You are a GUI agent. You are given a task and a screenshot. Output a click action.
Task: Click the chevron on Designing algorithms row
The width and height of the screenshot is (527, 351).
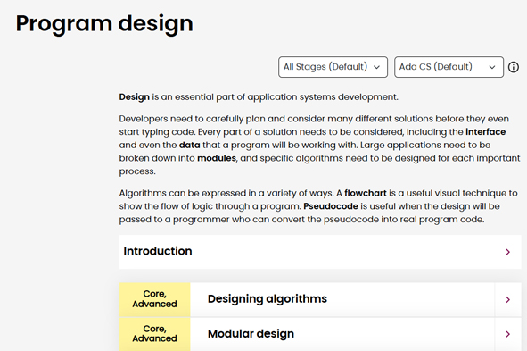(x=508, y=299)
